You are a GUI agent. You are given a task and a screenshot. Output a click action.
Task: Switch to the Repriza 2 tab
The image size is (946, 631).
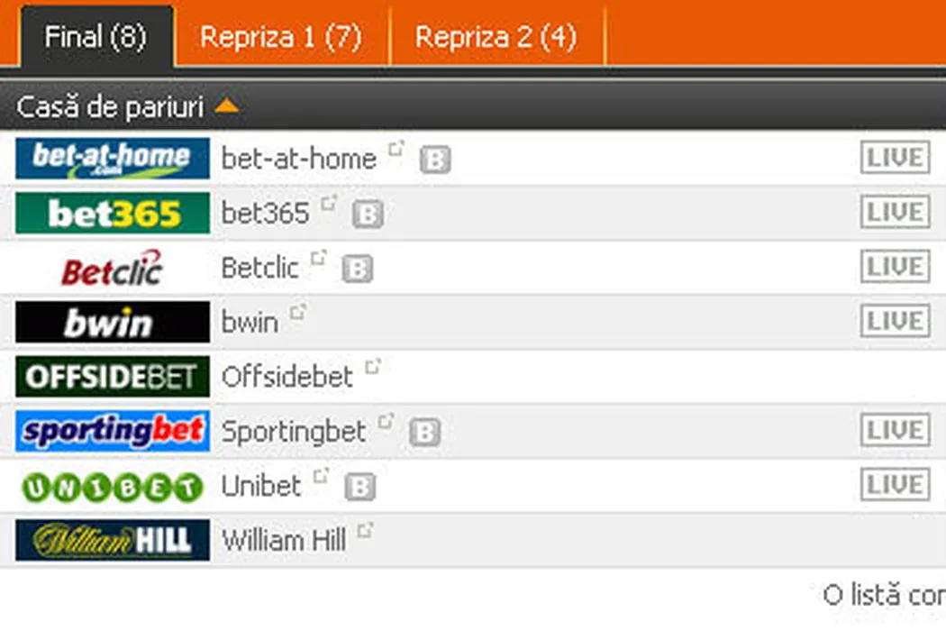496,37
